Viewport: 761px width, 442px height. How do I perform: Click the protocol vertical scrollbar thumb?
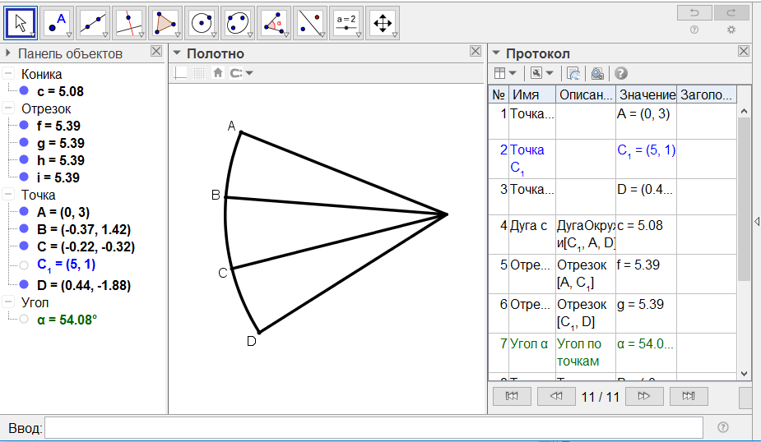point(744,197)
